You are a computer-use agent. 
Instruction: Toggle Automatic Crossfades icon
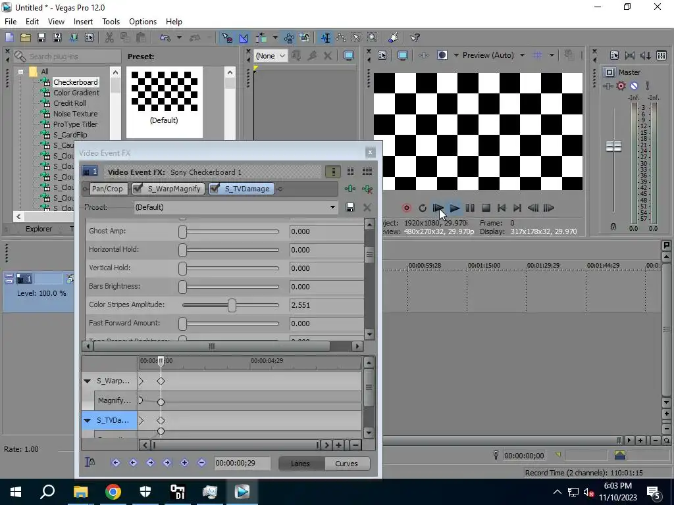pos(244,37)
